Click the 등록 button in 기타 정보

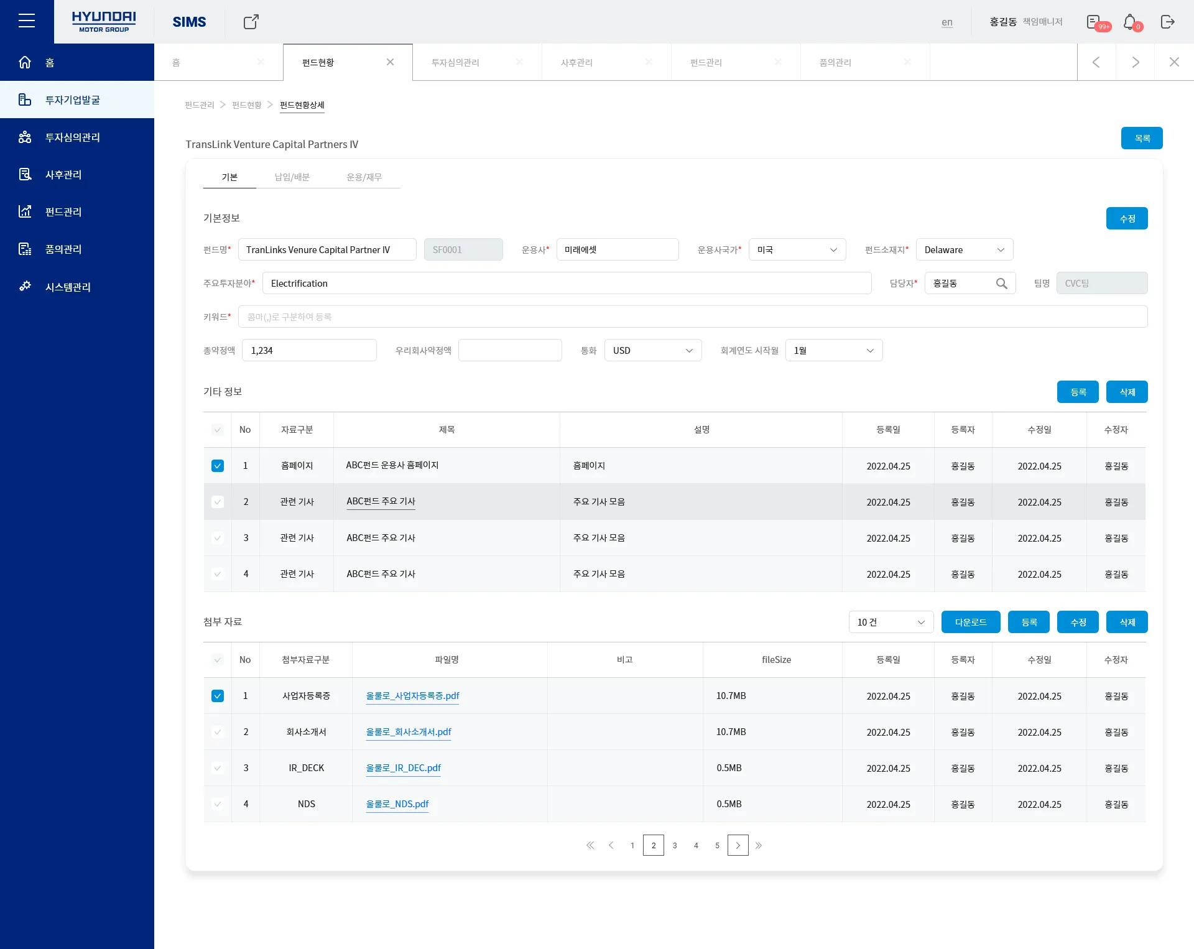pyautogui.click(x=1078, y=392)
